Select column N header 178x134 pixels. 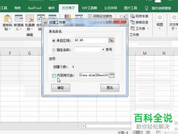pos(164,53)
